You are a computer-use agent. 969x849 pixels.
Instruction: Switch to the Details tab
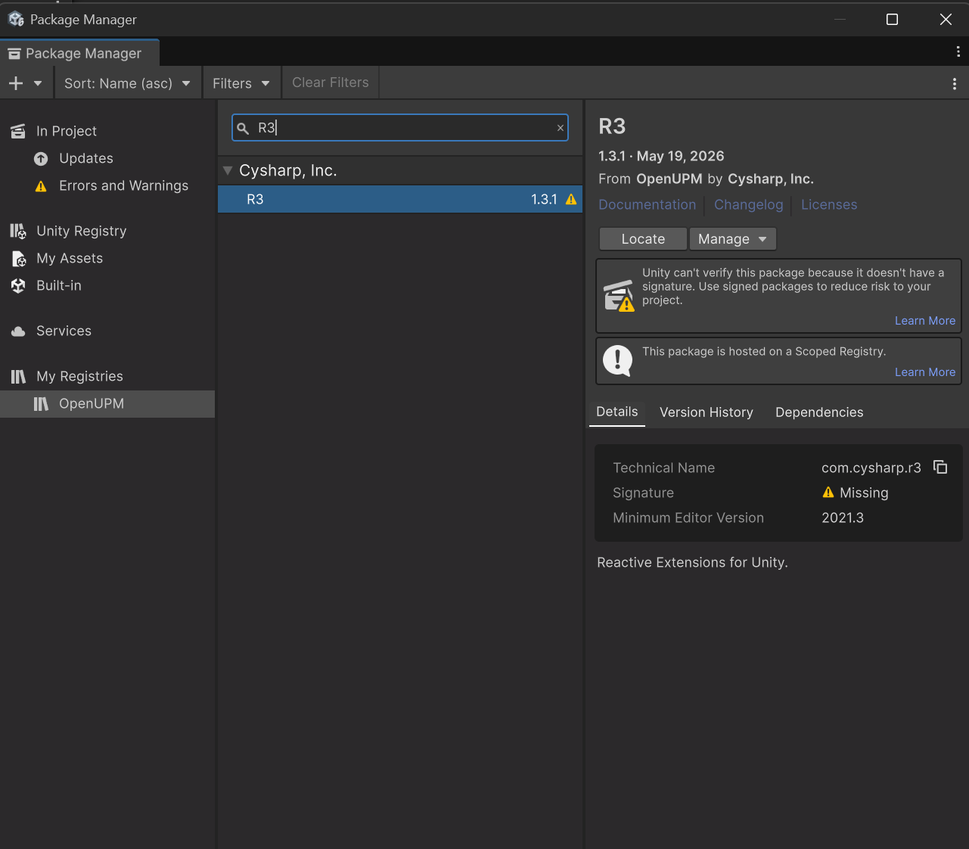coord(616,412)
